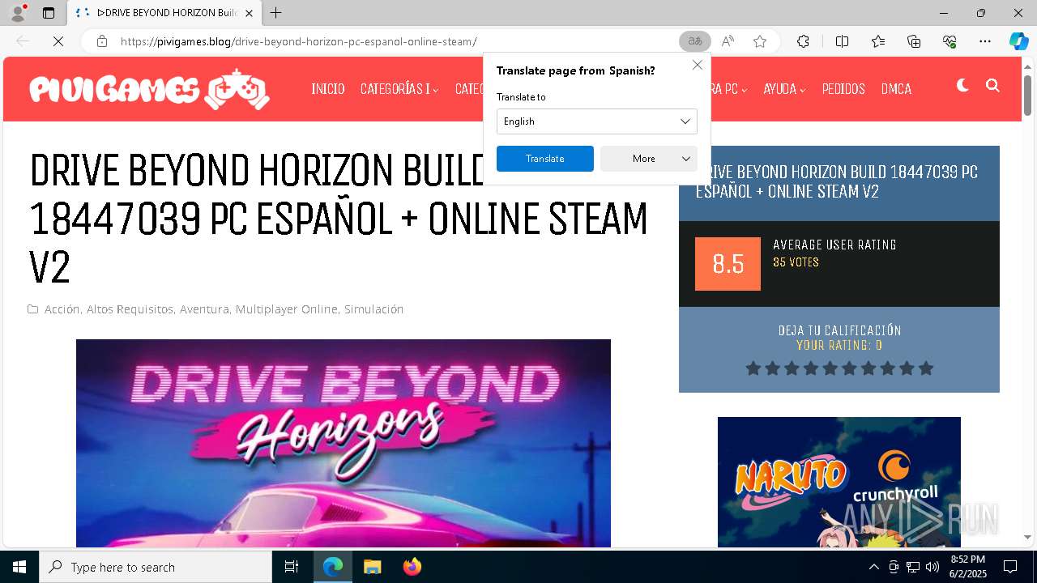Open the Favorites list
1037x583 pixels.
click(x=878, y=41)
